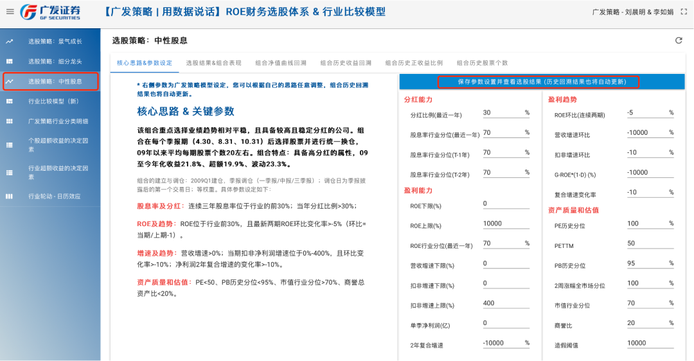Click the refresh icon at top right
Viewport: 694px width, 361px height.
click(679, 40)
